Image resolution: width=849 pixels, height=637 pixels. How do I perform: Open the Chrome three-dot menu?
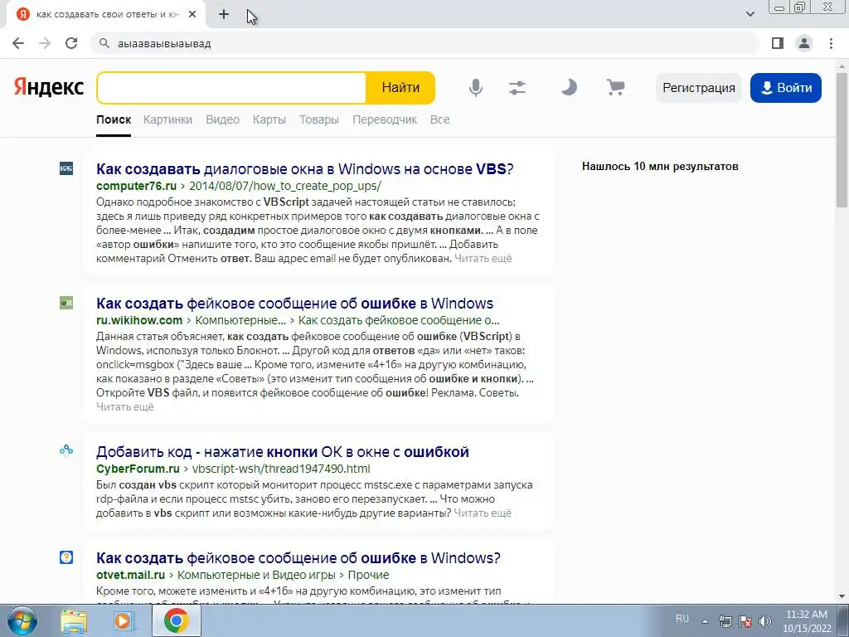coord(831,43)
